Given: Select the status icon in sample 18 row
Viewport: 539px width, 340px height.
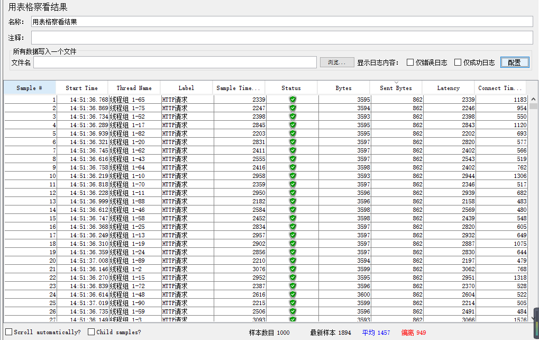Looking at the screenshot, I should (x=293, y=244).
